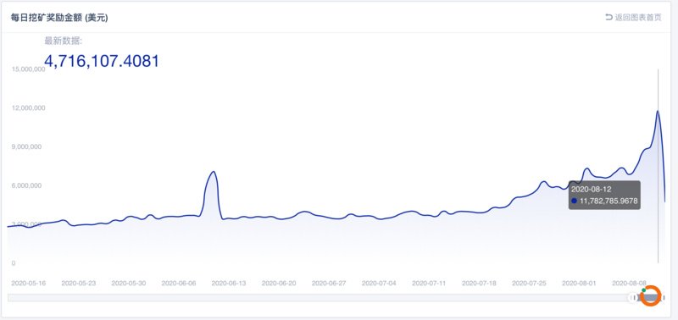Click the 2020-05-16 x-axis date label
Viewport: 678px width, 320px height.
28,284
